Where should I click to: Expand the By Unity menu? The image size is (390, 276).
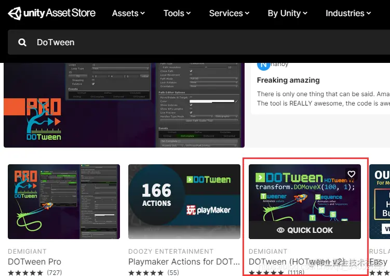point(288,13)
